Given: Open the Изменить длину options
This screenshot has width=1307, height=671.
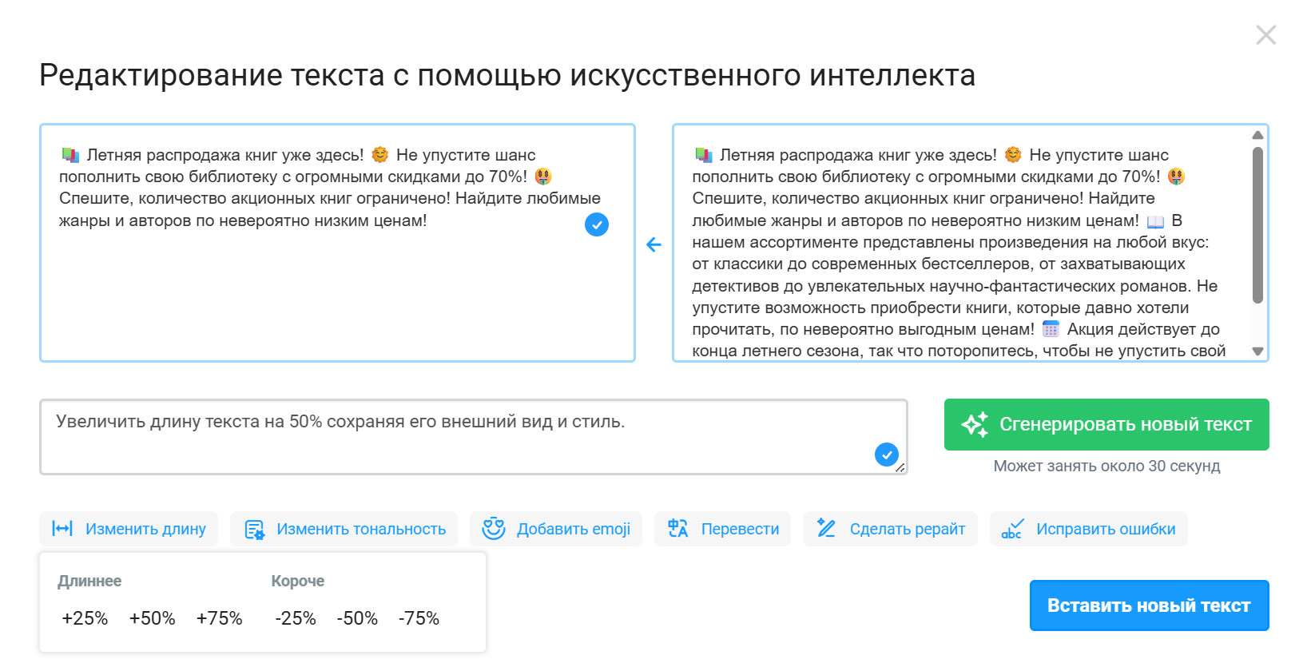Looking at the screenshot, I should (129, 529).
